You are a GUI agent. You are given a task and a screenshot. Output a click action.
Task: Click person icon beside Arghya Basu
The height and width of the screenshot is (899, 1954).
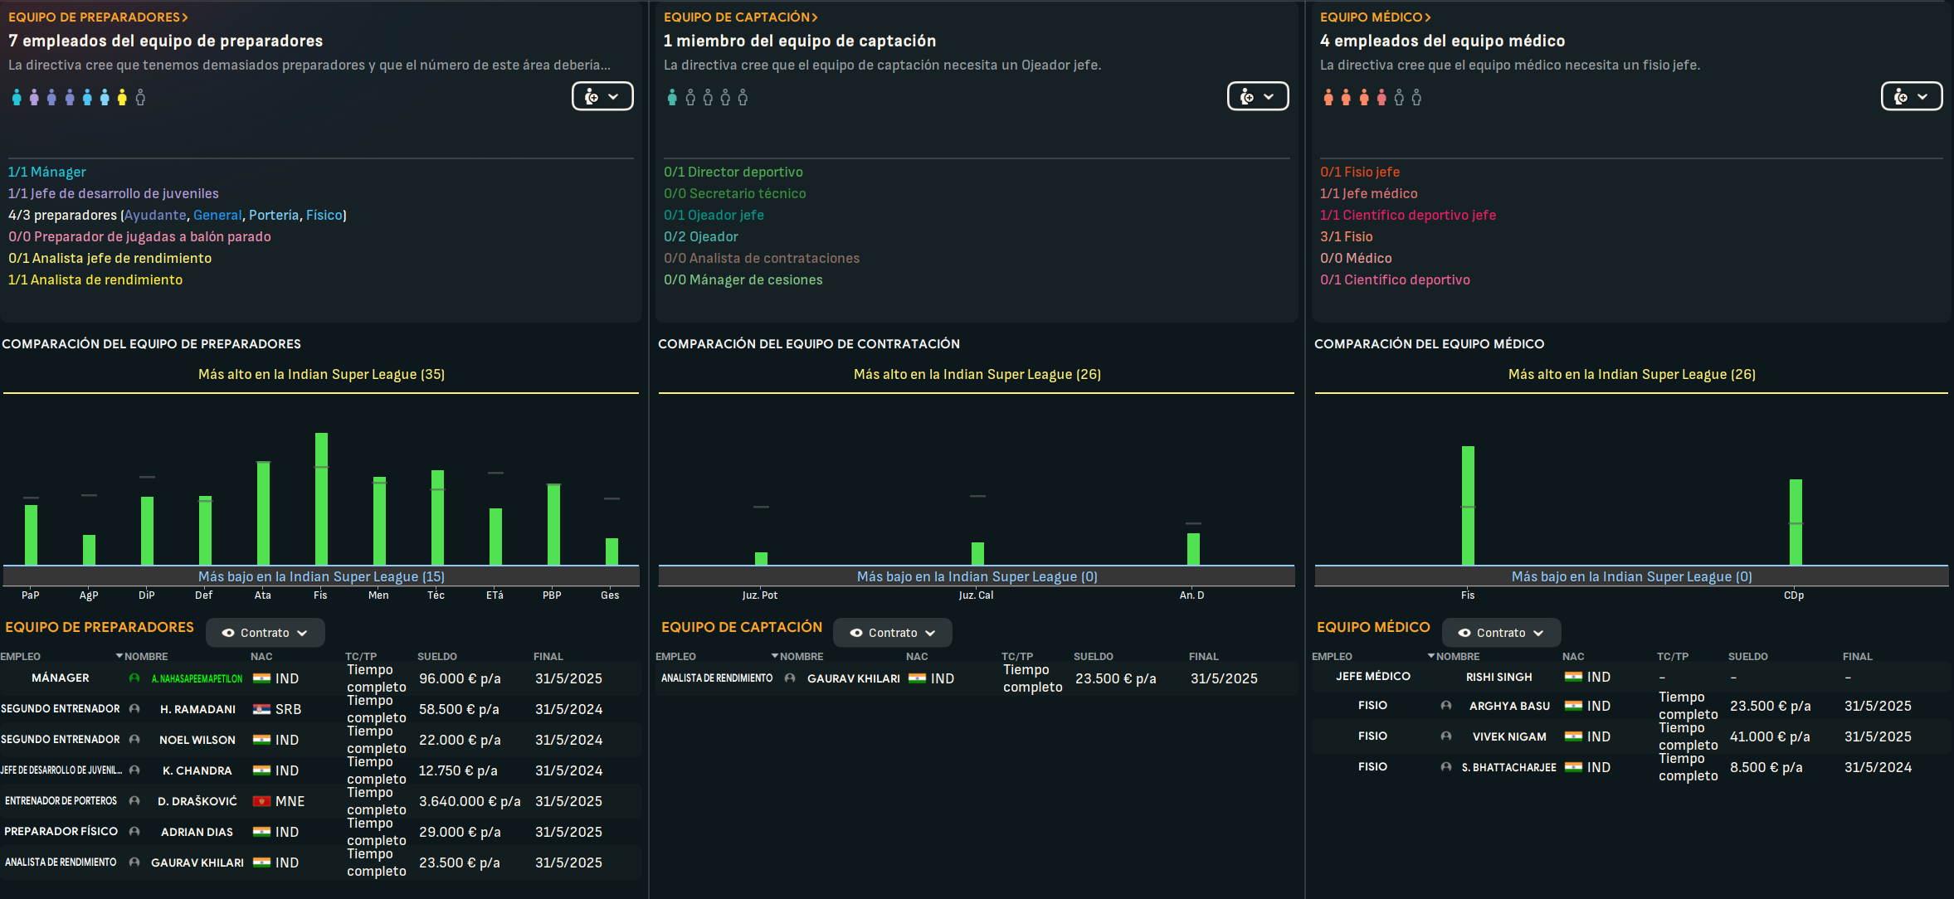point(1446,706)
